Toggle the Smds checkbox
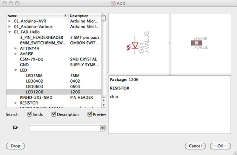 click(29, 114)
